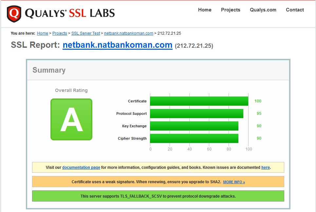Select the Summary heading text
316x212 pixels.
pyautogui.click(x=49, y=70)
